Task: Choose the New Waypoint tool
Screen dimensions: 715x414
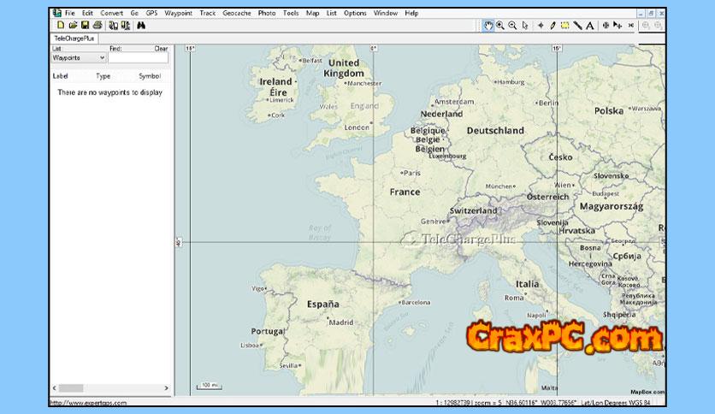Action: coord(541,26)
